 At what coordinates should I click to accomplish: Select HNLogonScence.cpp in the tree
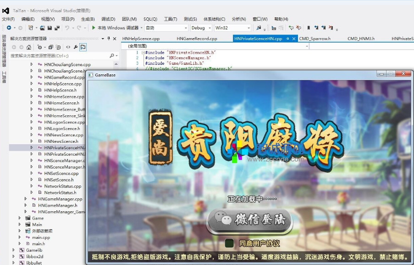pos(65,122)
